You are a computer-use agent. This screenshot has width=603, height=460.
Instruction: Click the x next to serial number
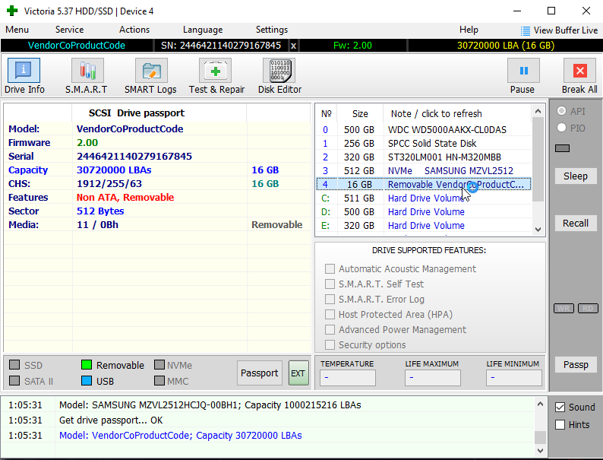tap(293, 46)
